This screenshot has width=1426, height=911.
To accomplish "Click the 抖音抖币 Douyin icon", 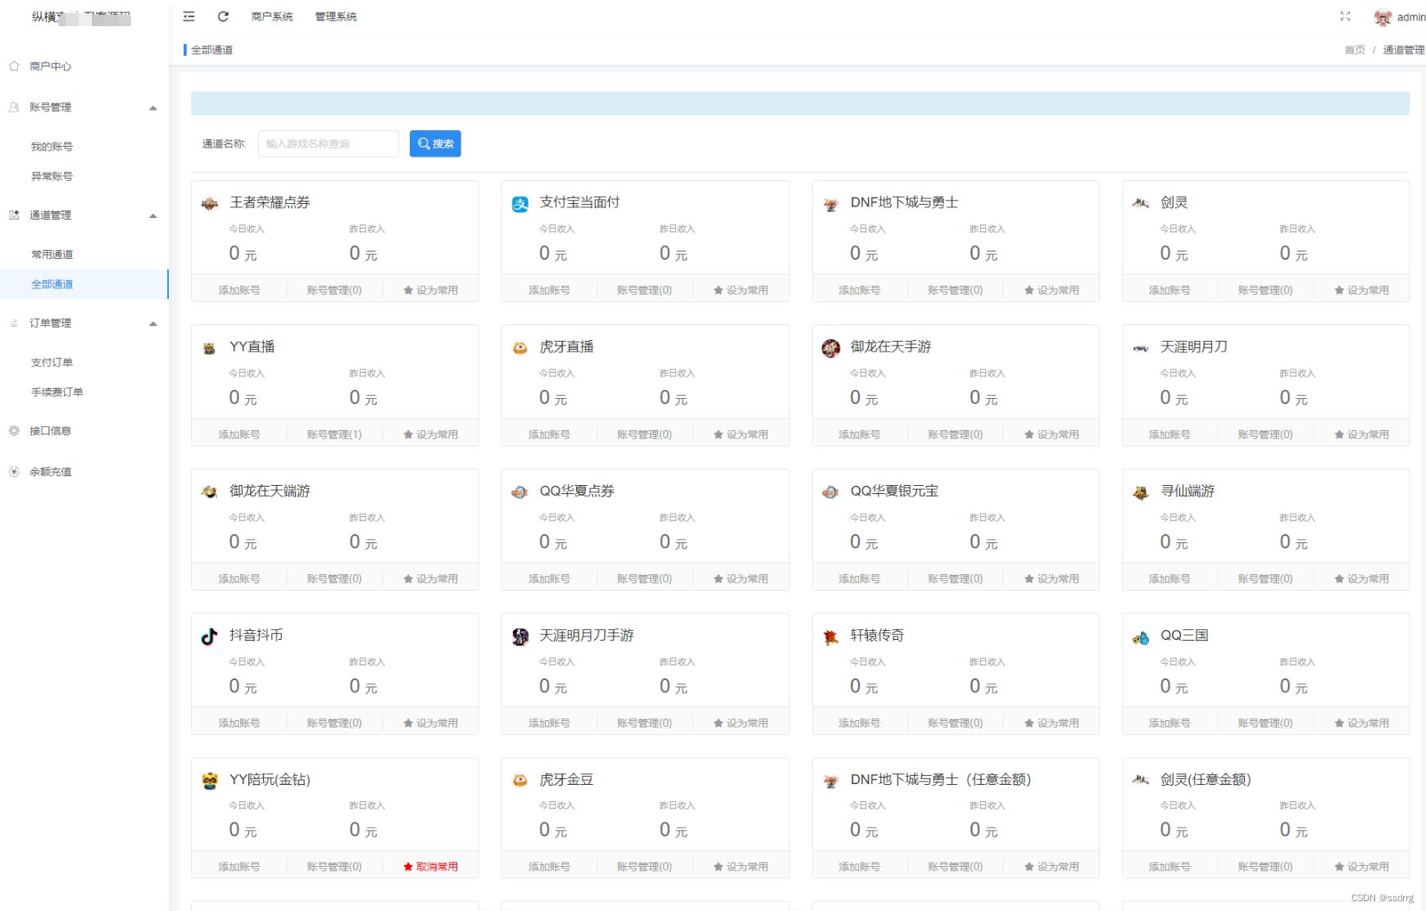I will coord(207,635).
